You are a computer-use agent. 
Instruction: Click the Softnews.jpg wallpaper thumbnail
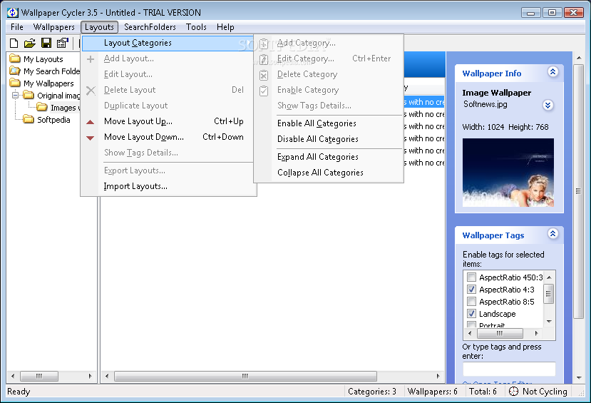pyautogui.click(x=508, y=173)
